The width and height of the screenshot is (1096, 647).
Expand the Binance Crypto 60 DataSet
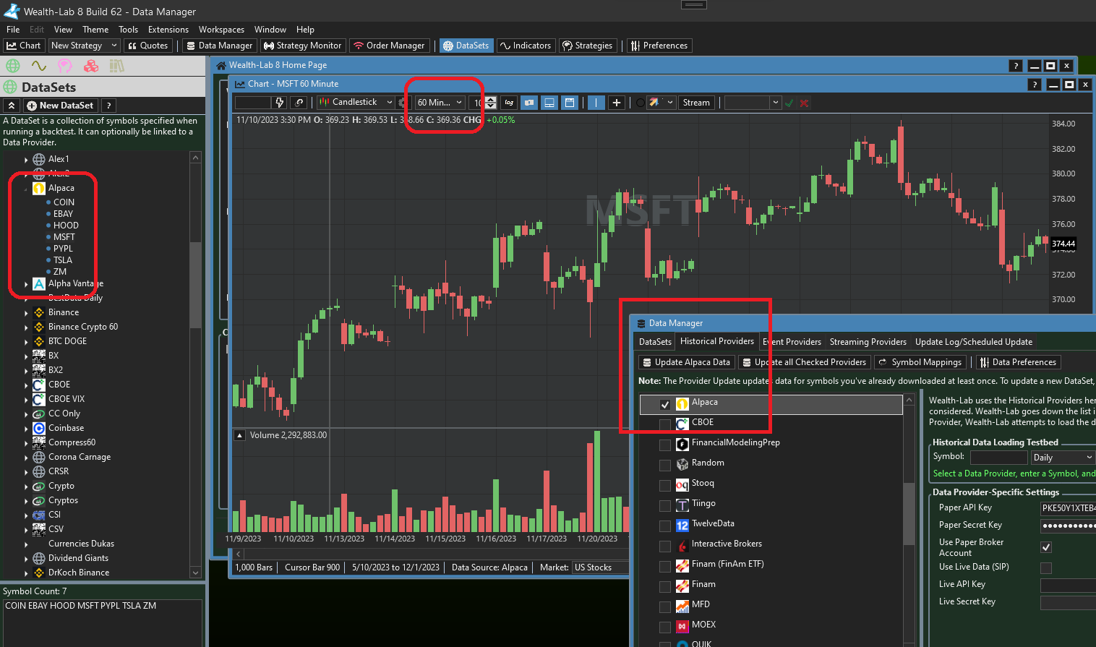click(x=26, y=326)
